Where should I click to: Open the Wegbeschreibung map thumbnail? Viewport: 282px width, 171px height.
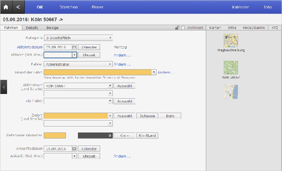coord(231,41)
